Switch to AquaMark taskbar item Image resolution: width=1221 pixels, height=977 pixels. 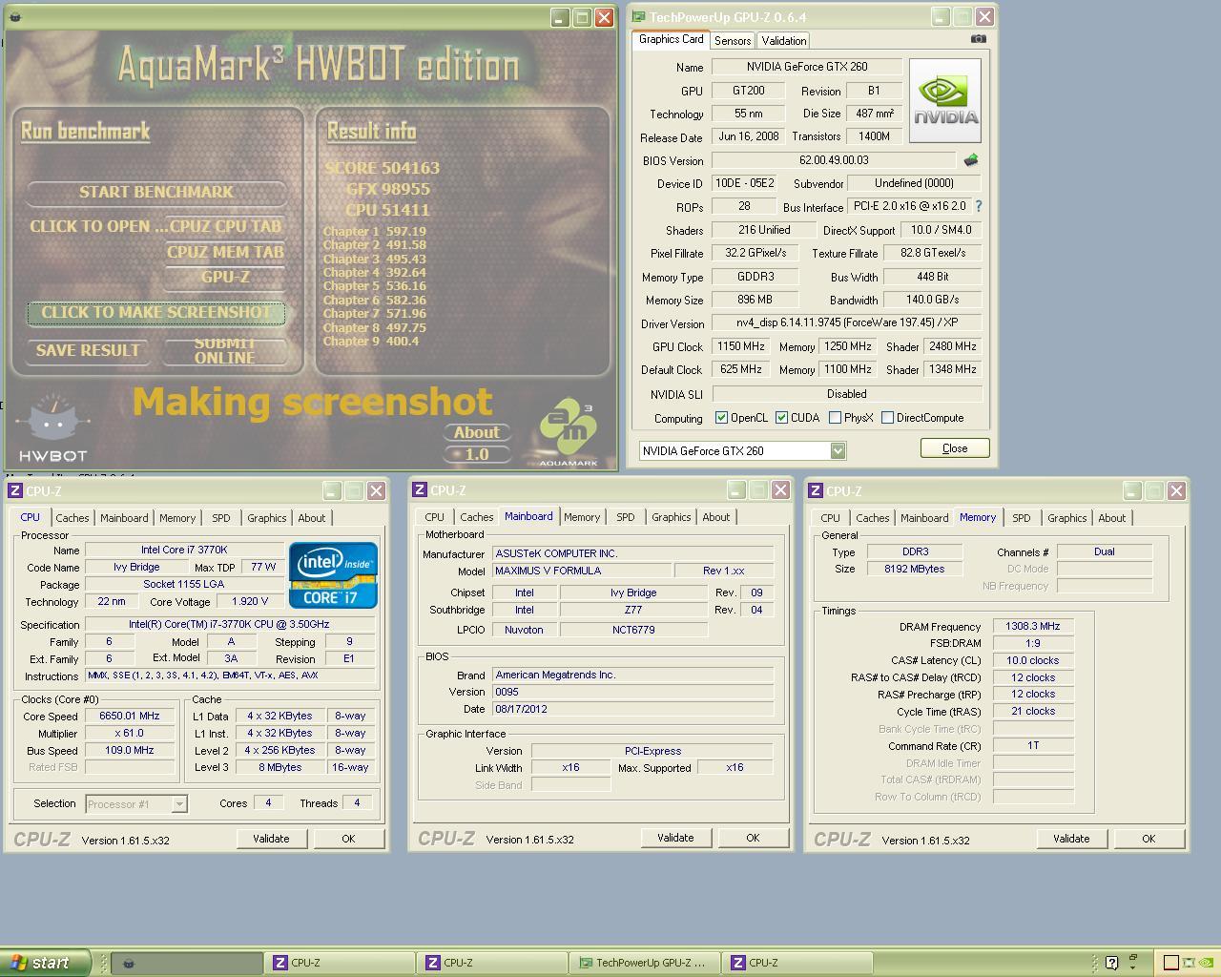tap(187, 963)
